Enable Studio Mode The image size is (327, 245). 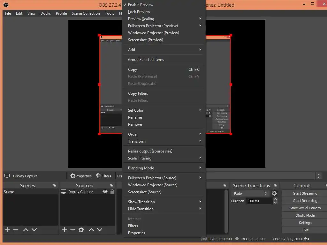point(305,215)
